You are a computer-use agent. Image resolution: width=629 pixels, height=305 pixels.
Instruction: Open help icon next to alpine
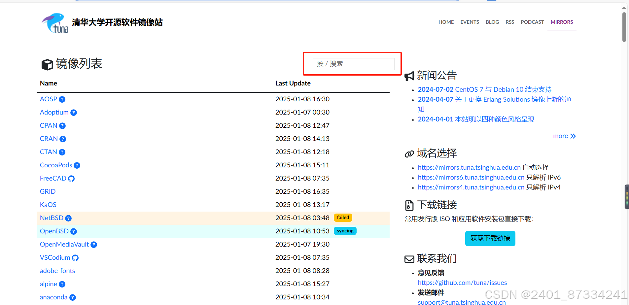62,284
